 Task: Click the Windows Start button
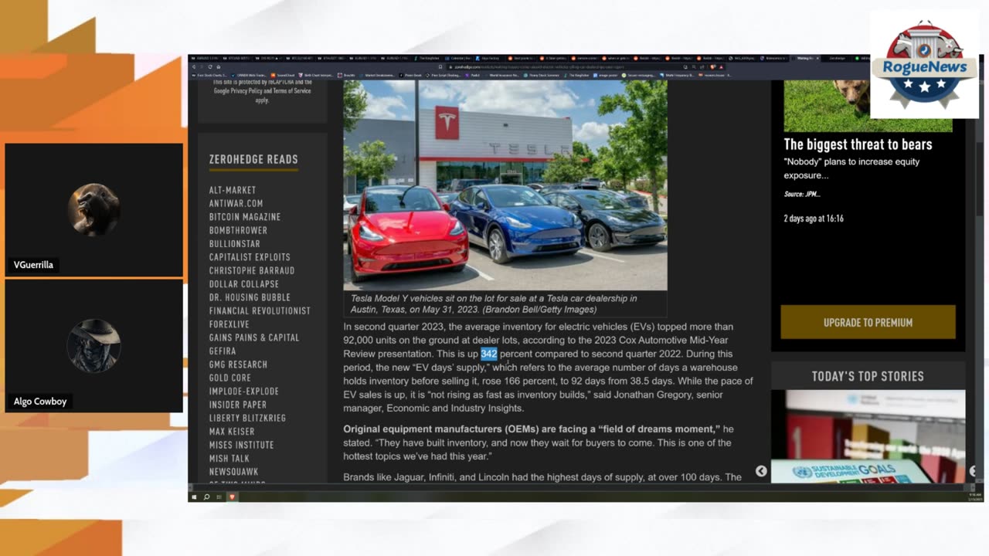pyautogui.click(x=194, y=497)
